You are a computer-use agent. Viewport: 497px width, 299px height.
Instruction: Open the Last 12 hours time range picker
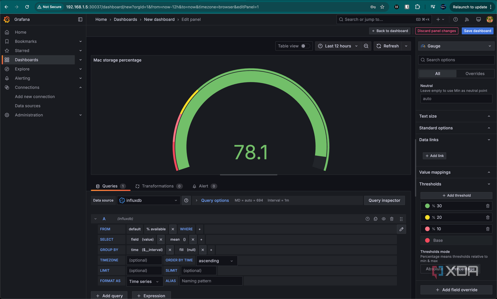[x=338, y=46]
